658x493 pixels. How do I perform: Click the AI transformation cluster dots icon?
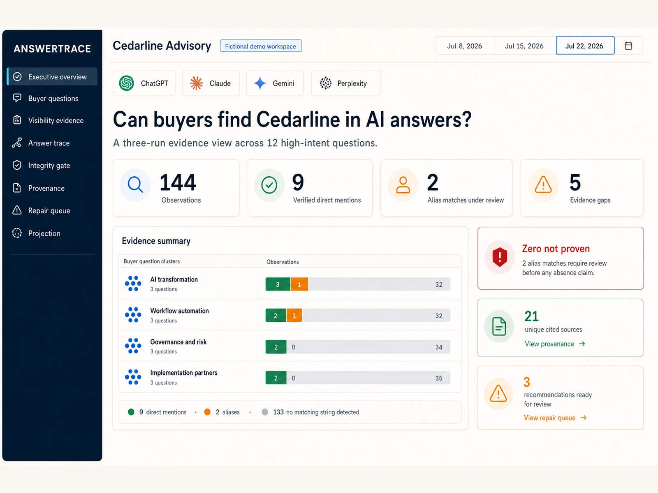[x=133, y=283]
